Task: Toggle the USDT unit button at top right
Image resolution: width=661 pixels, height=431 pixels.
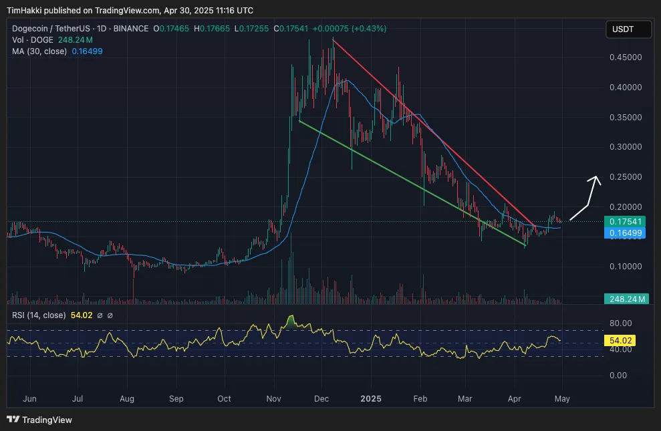Action: click(628, 29)
